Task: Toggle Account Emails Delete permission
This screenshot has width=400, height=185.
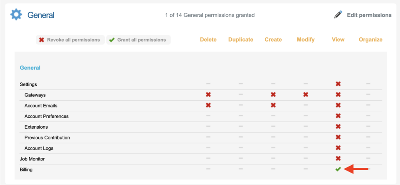Action: click(x=208, y=105)
